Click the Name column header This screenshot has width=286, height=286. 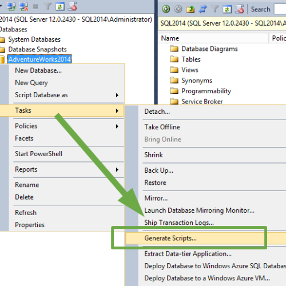(x=213, y=38)
